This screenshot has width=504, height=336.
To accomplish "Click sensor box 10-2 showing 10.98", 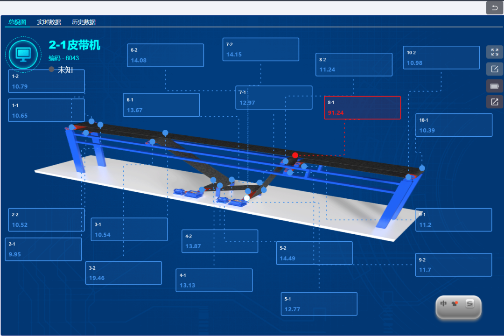I will pos(441,57).
